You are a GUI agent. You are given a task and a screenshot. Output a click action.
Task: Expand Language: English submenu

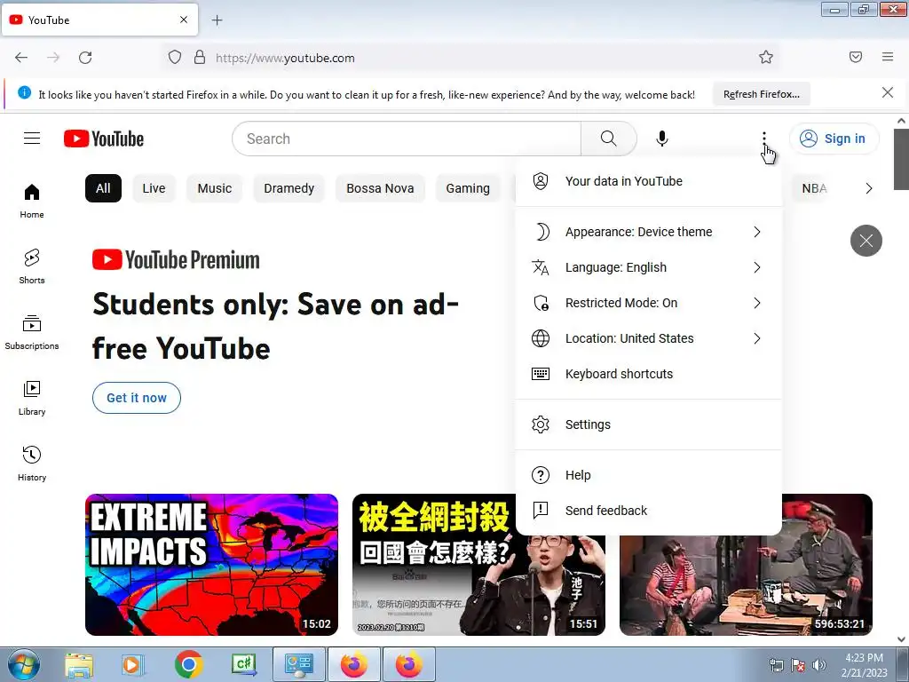648,267
